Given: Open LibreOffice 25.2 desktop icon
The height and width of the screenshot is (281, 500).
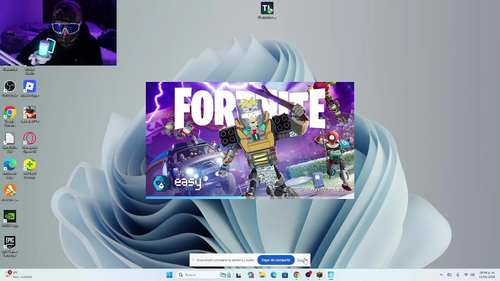Looking at the screenshot, I should 10,142.
